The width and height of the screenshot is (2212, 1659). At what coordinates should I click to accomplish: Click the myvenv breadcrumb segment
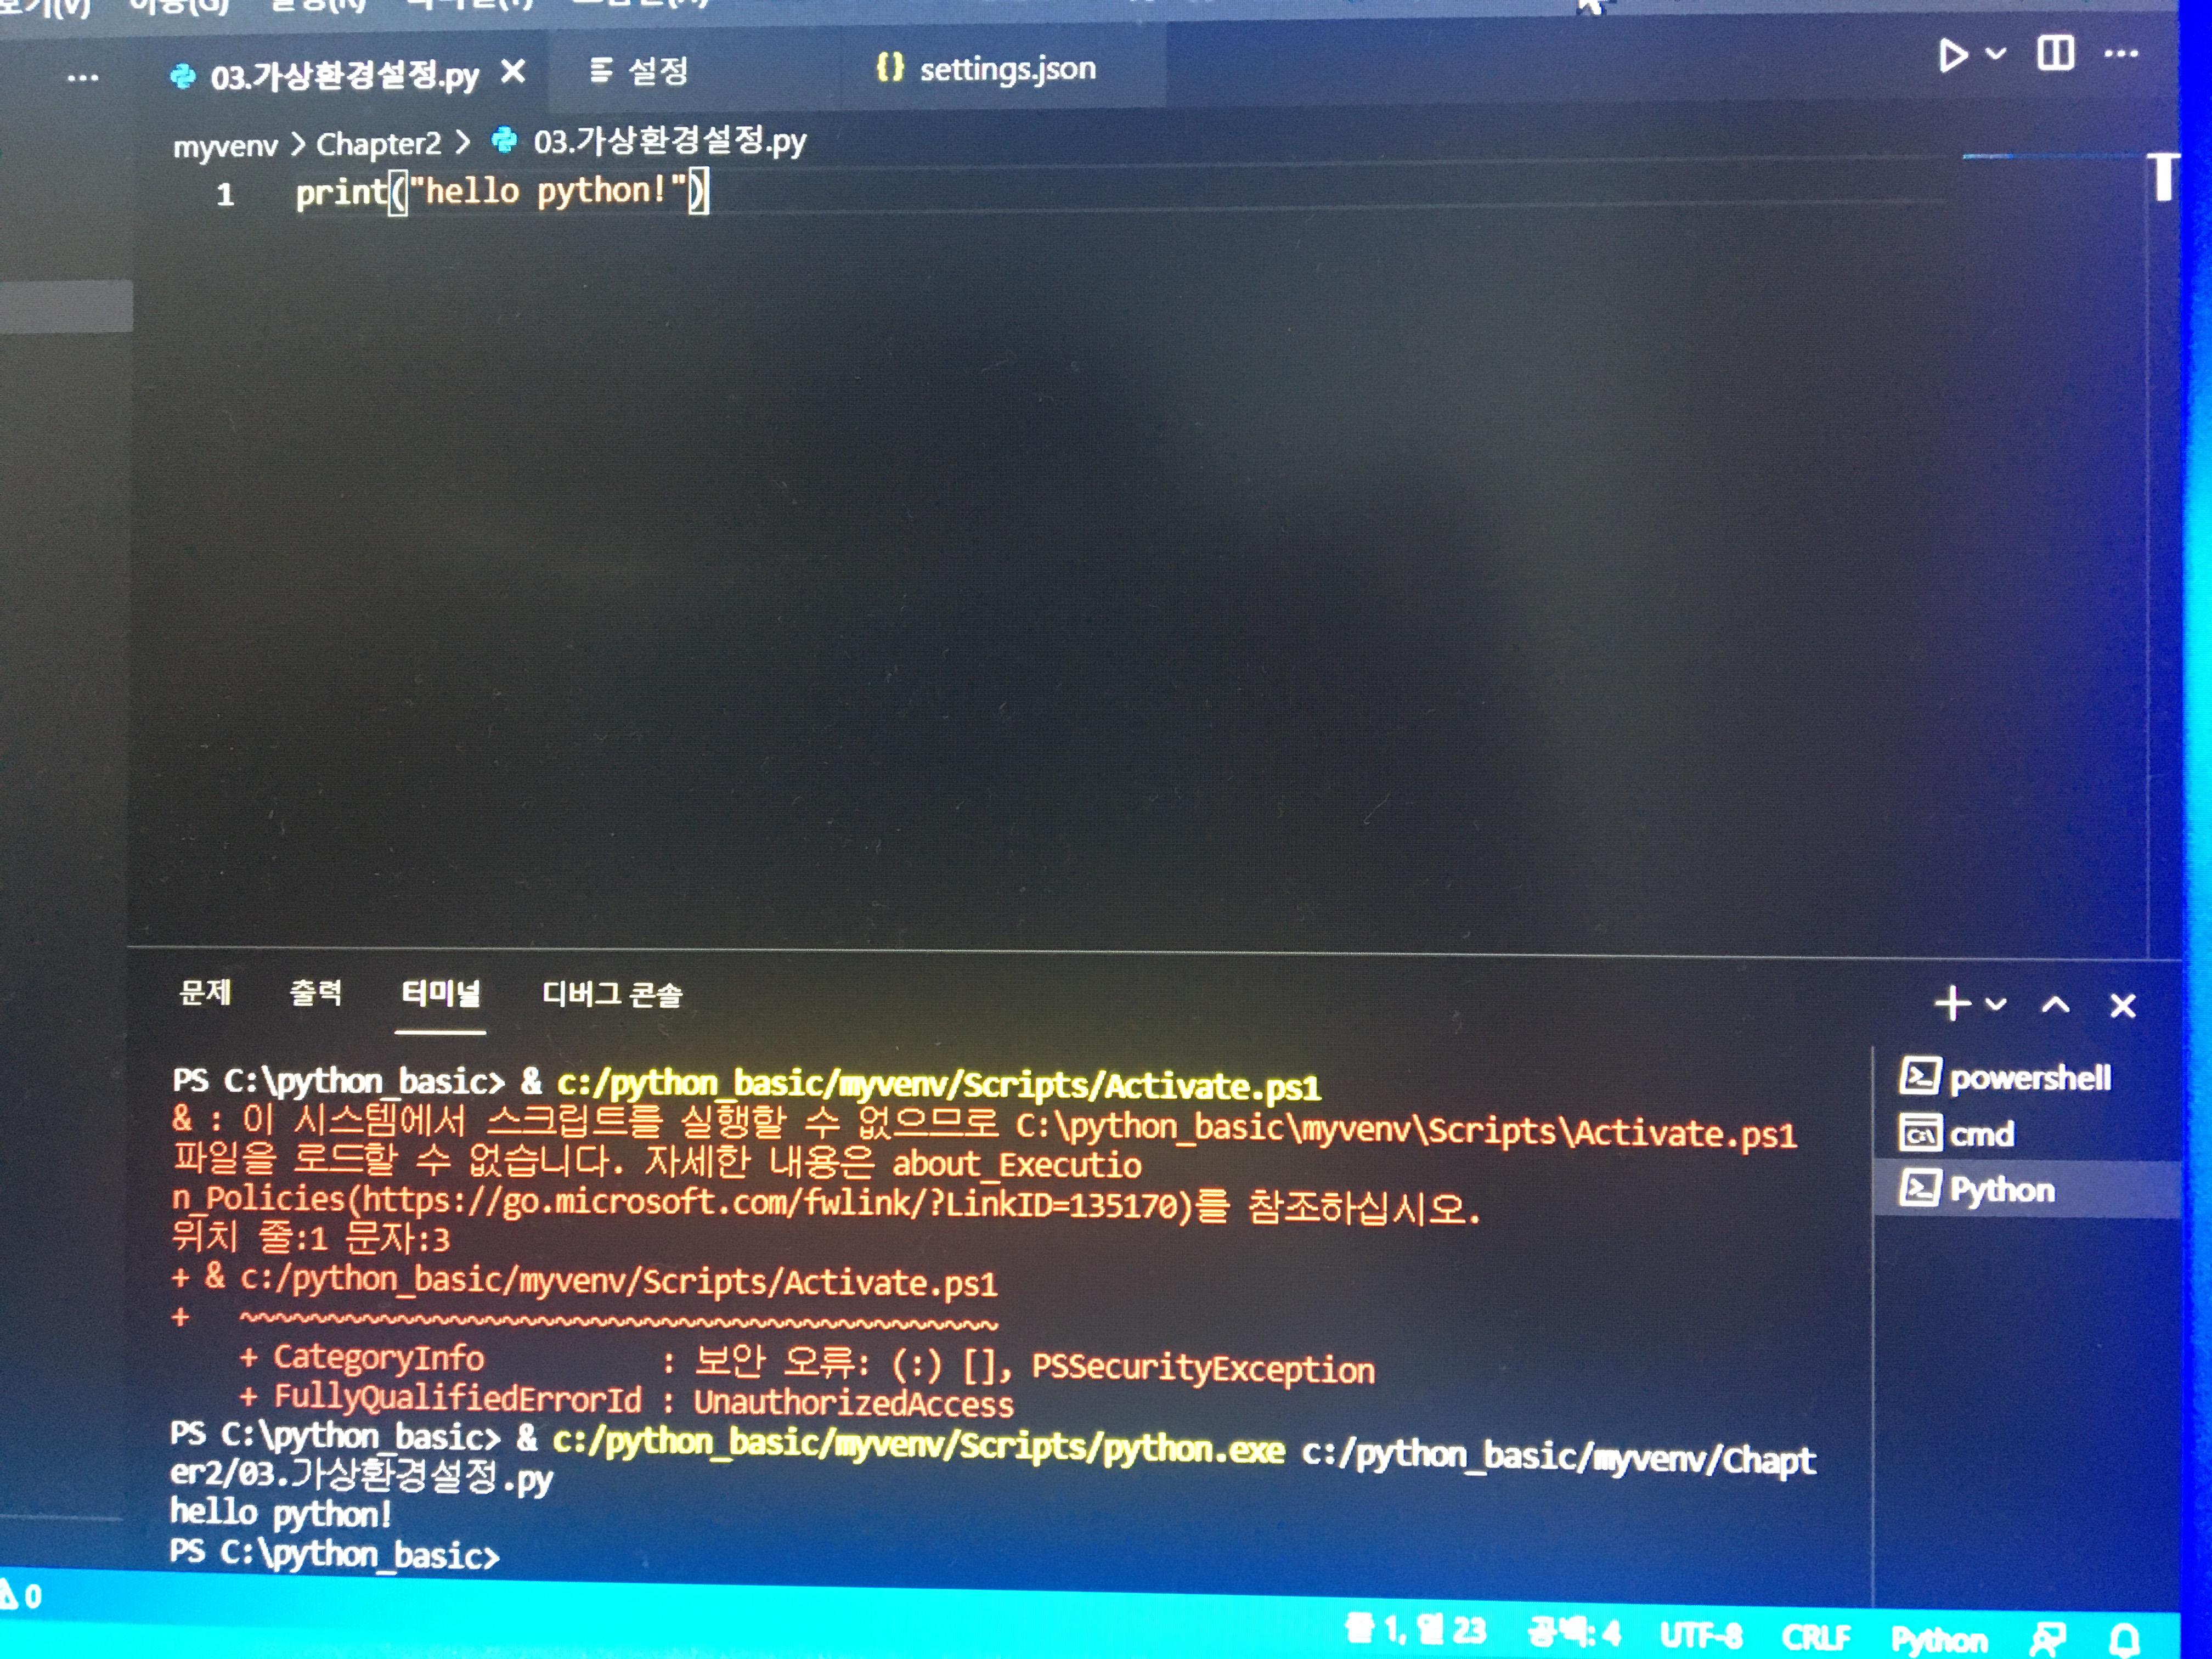(225, 146)
